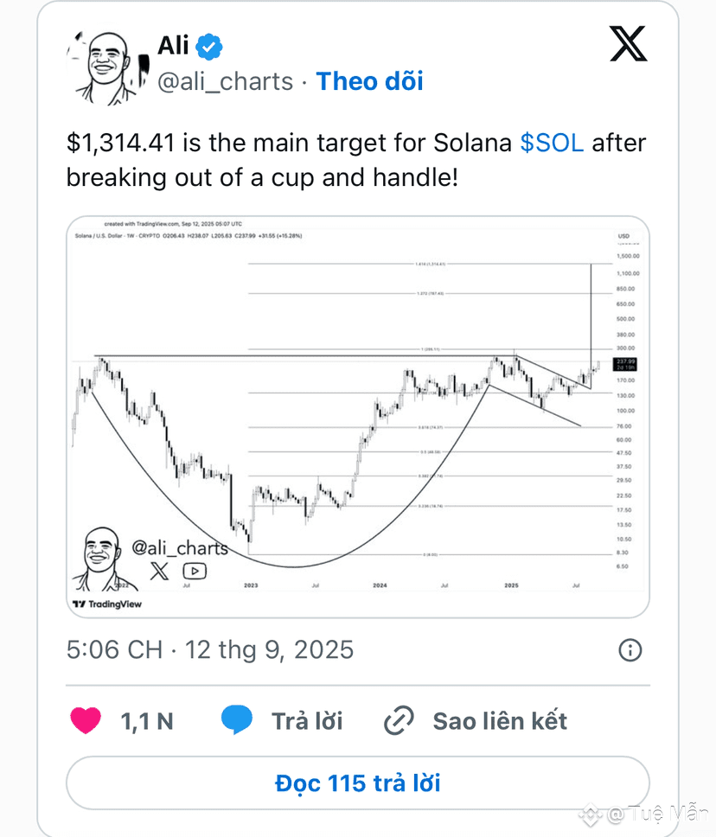Image resolution: width=716 pixels, height=837 pixels.
Task: Open the tweet info circle icon
Action: point(630,650)
